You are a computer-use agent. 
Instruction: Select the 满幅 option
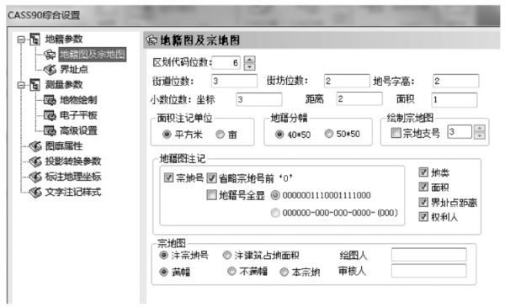click(x=163, y=272)
